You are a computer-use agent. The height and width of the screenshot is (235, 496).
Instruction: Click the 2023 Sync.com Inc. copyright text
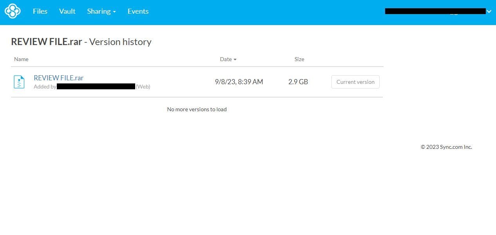446,147
